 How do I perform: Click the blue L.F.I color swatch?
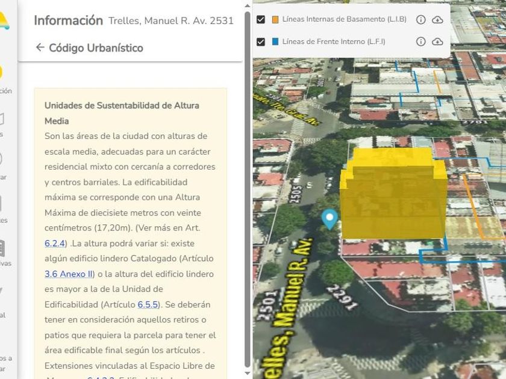(275, 42)
